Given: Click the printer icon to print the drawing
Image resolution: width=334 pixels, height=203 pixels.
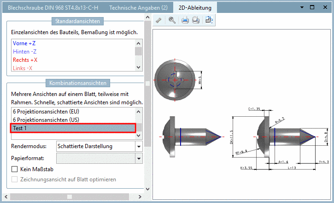Looking at the screenshot, I should pos(185,20).
